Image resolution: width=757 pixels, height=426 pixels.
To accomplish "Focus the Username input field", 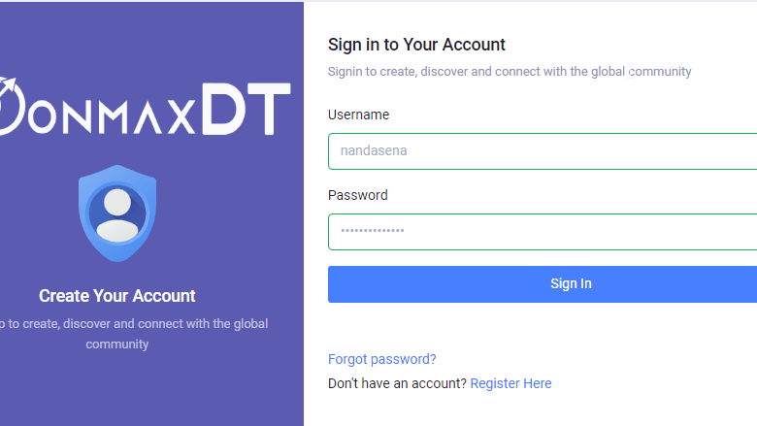I will click(543, 151).
